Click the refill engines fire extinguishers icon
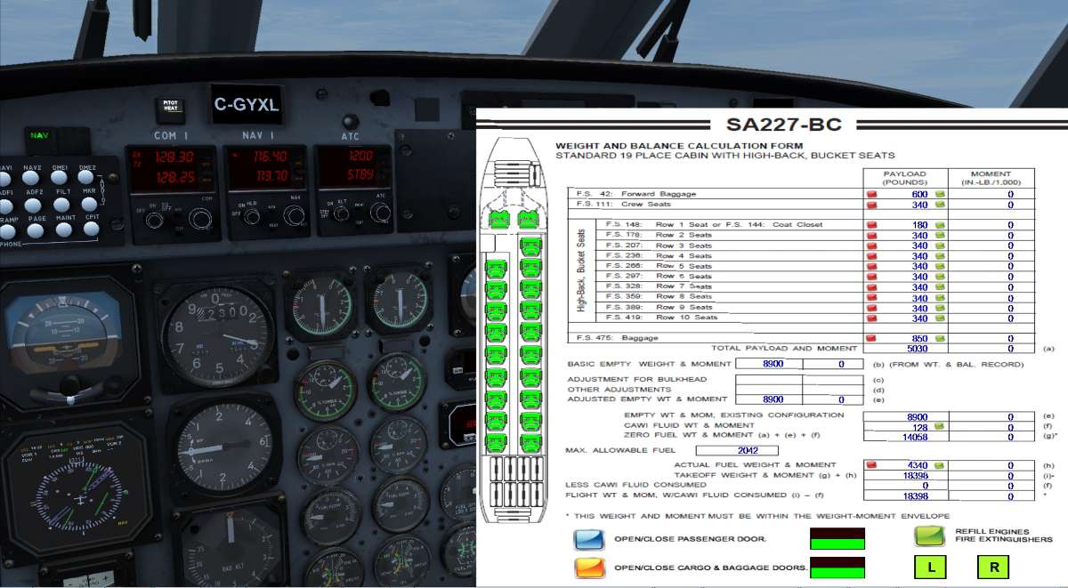Image resolution: width=1068 pixels, height=588 pixels. click(929, 537)
